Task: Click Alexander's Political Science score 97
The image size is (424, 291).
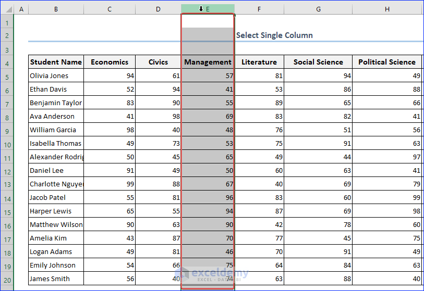Action: pyautogui.click(x=387, y=157)
